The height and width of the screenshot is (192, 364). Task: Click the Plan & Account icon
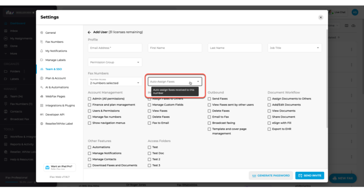[42, 78]
